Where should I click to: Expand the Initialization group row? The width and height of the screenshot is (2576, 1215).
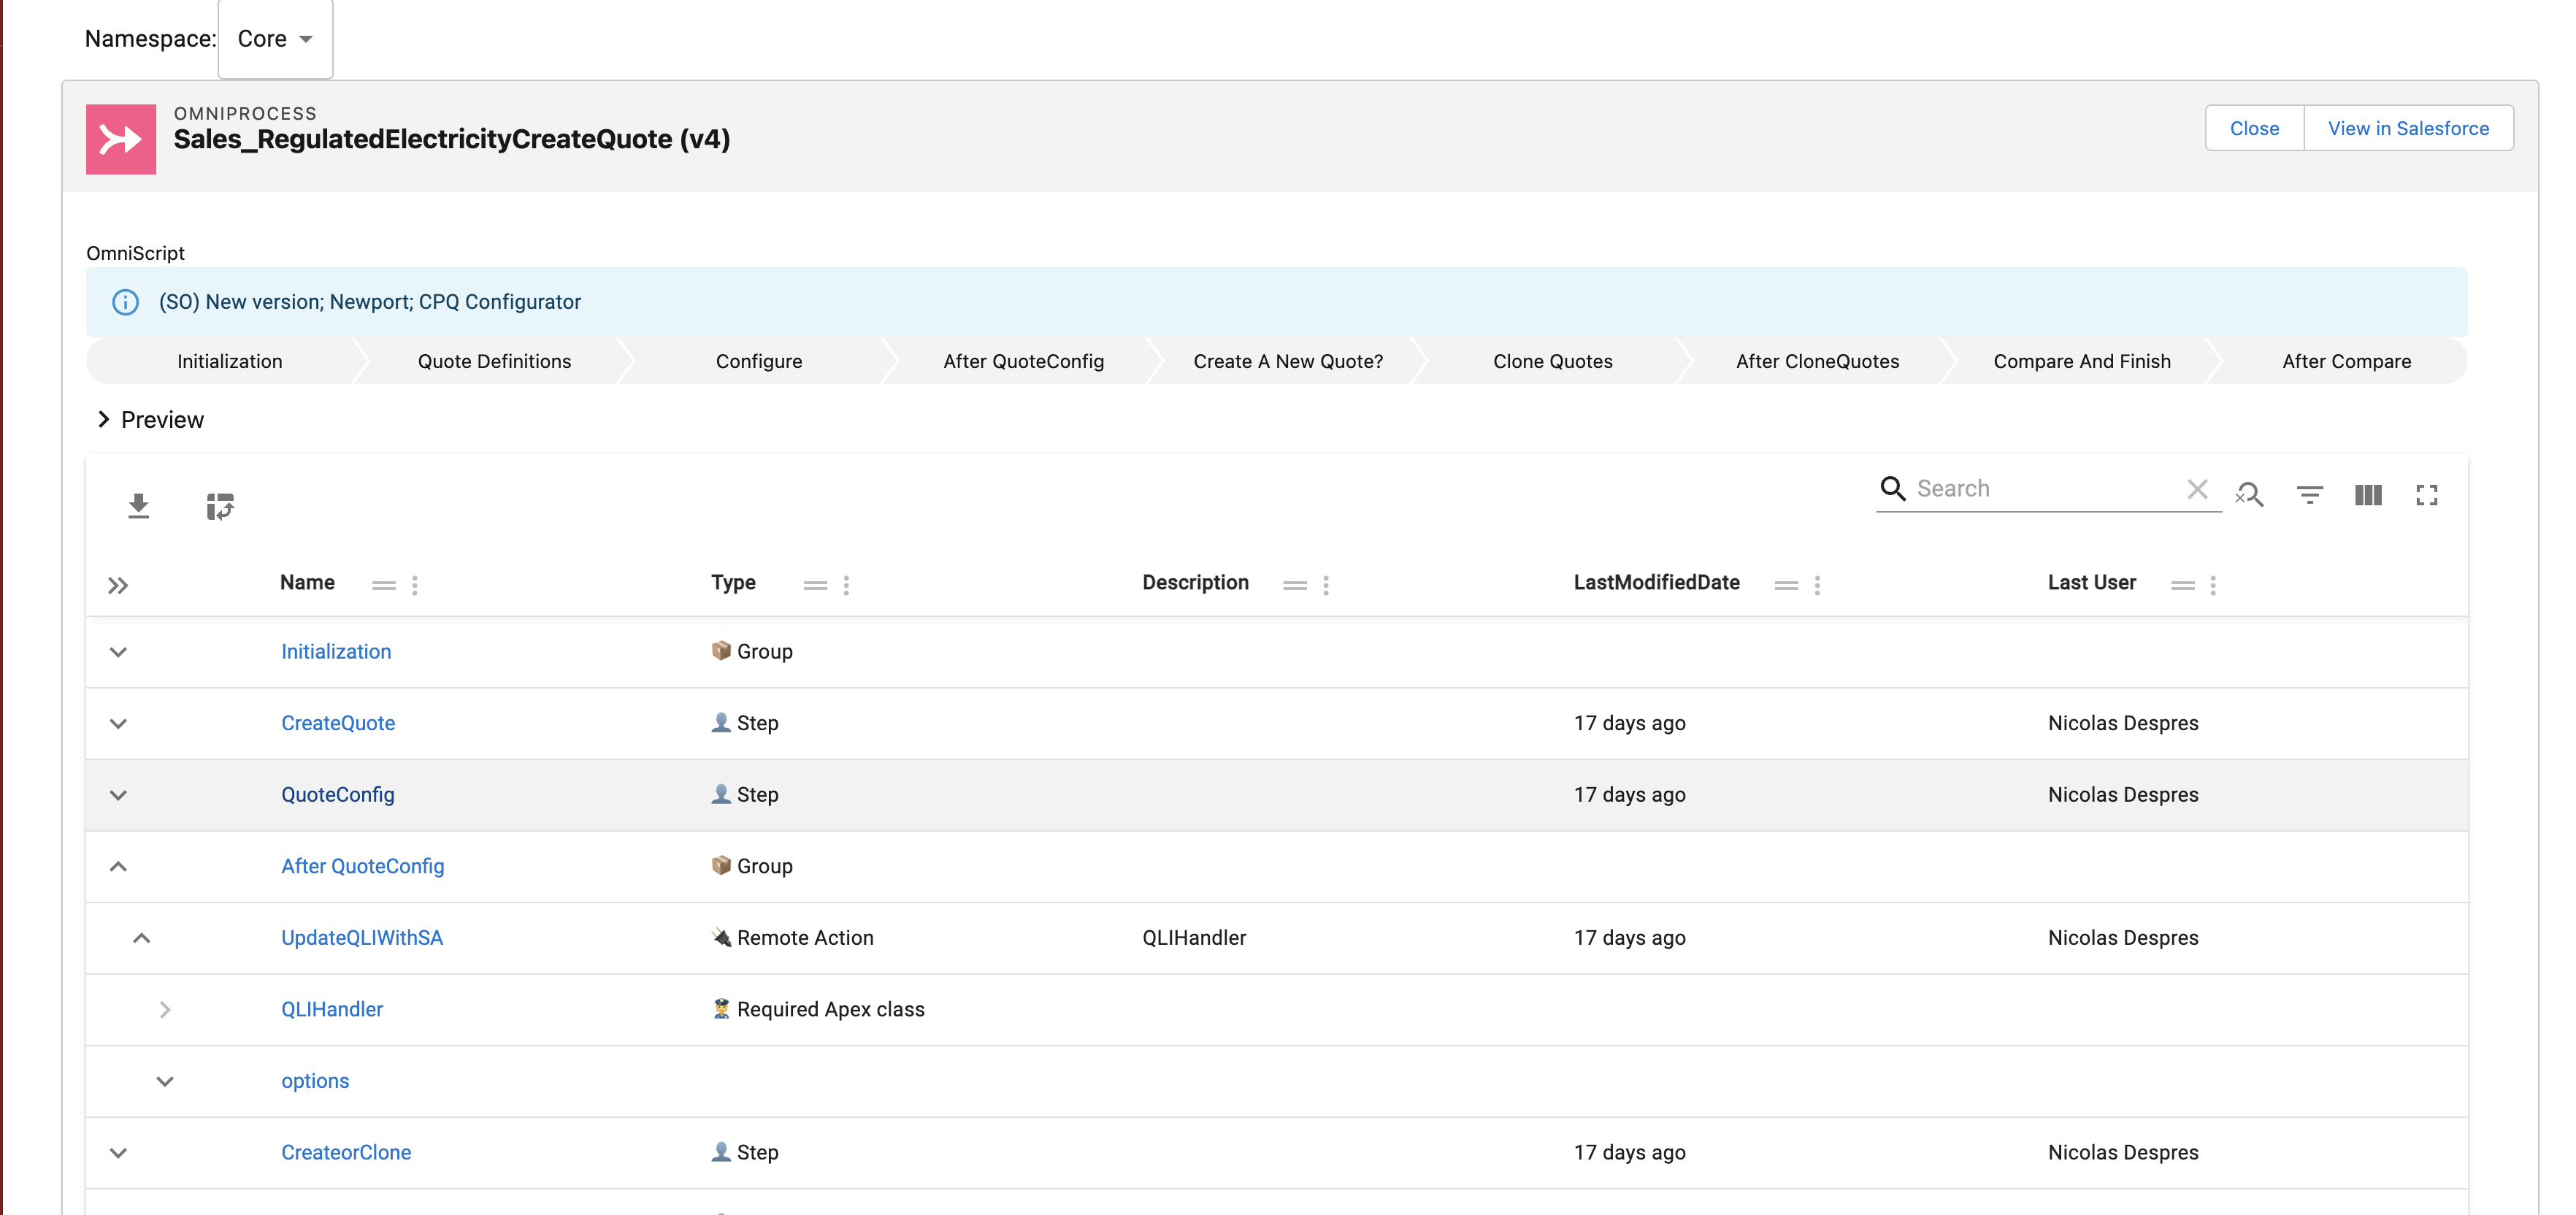click(x=118, y=652)
